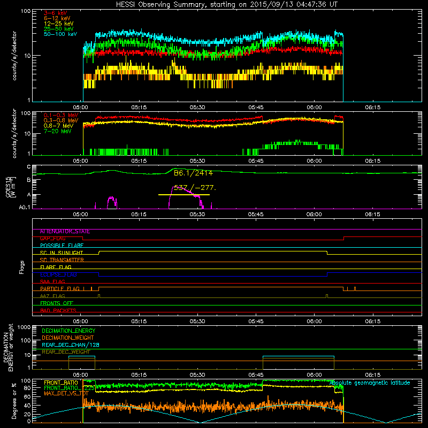Click the HESSI Observing Summary title text
This screenshot has height=428, width=428.
pyautogui.click(x=227, y=5)
